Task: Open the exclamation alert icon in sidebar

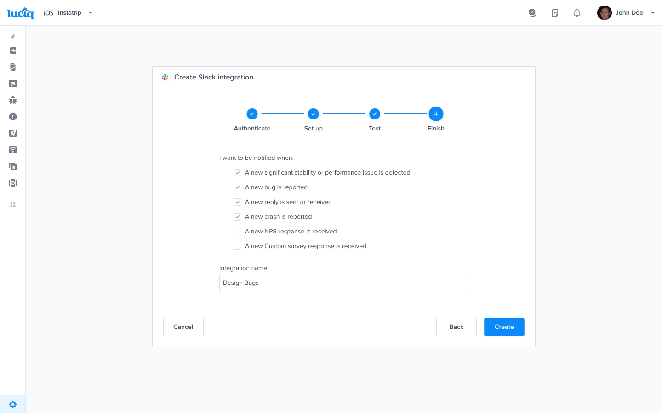Action: pyautogui.click(x=13, y=117)
